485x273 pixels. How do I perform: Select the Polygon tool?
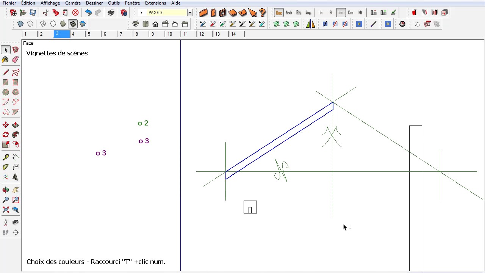pyautogui.click(x=16, y=92)
